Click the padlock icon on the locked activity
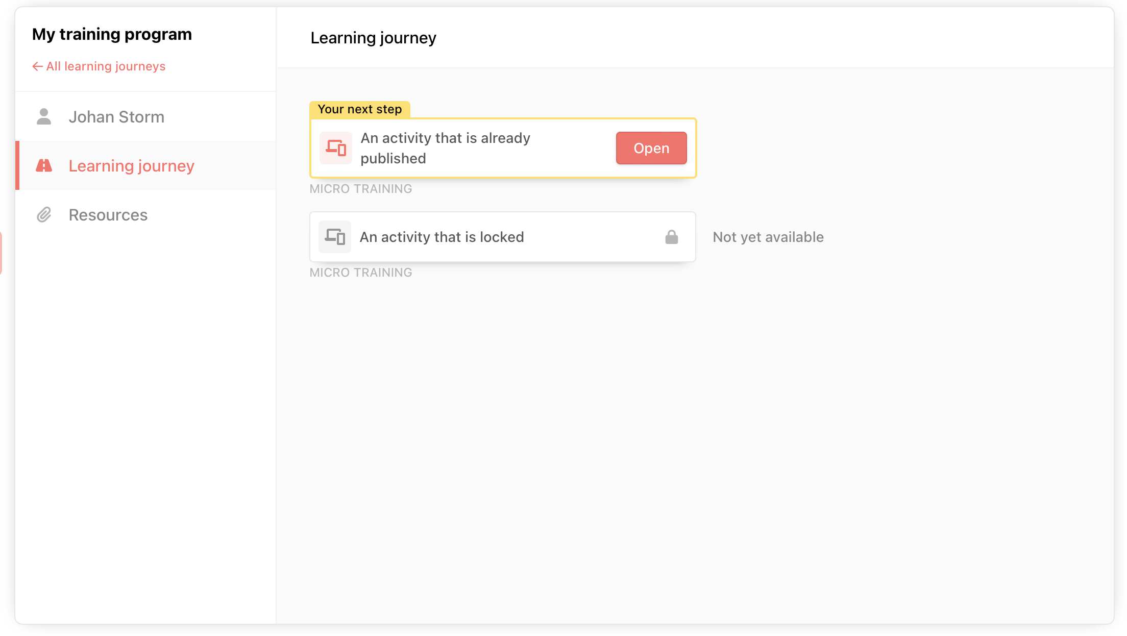 click(672, 237)
